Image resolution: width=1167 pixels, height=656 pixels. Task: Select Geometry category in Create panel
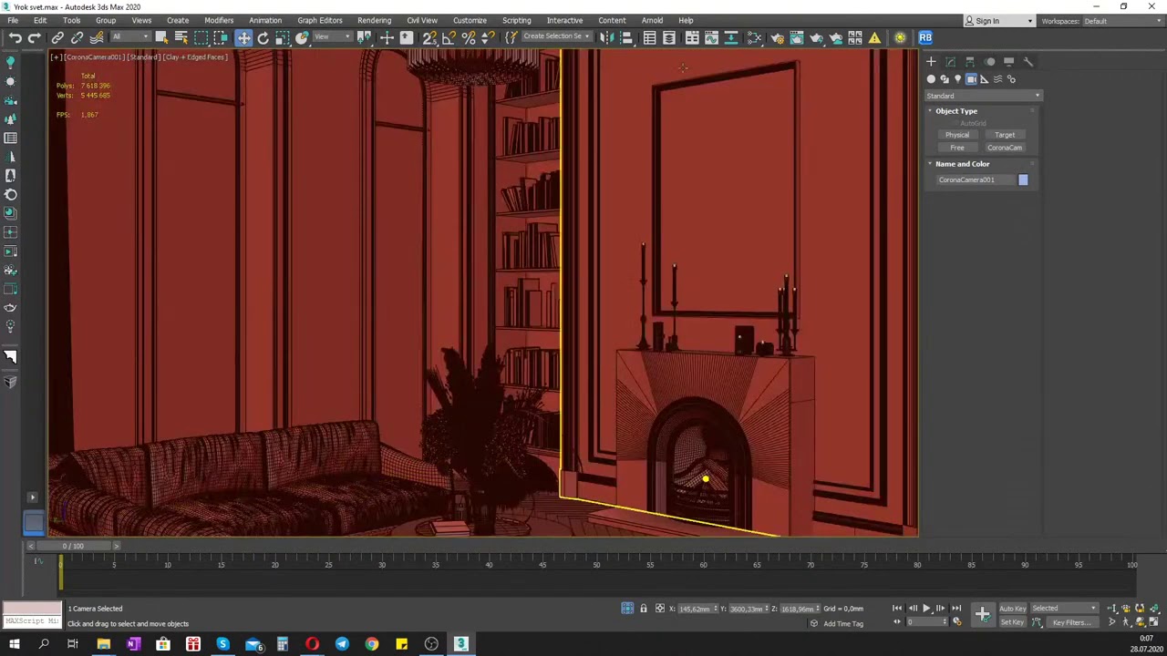[931, 79]
